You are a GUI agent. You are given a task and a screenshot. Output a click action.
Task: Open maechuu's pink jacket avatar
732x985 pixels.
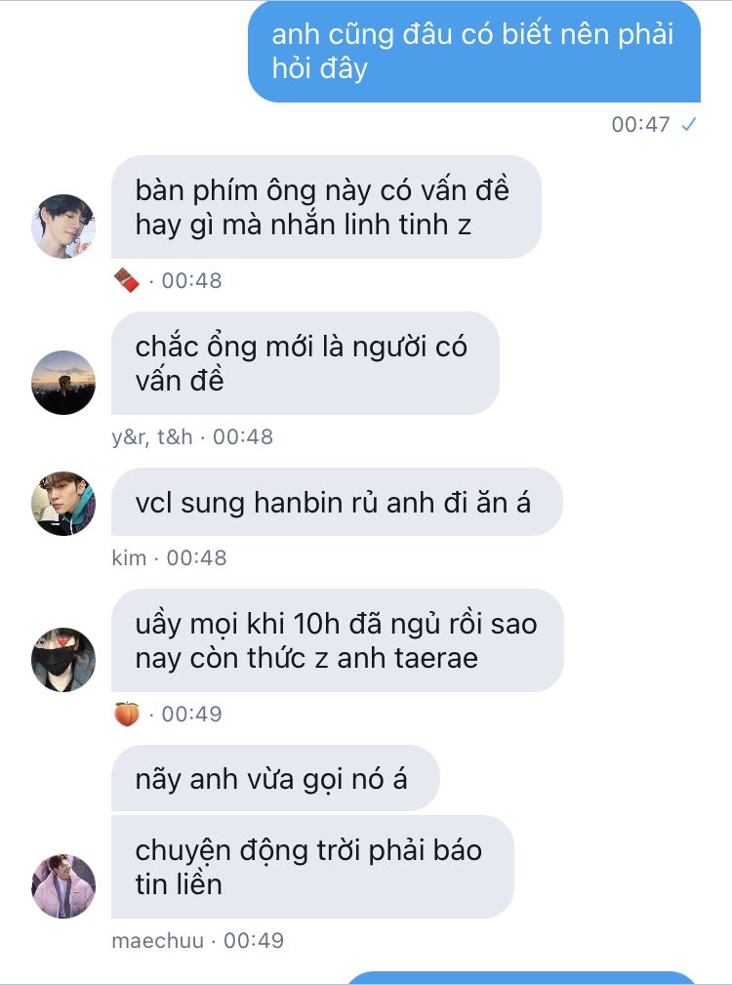[x=63, y=886]
